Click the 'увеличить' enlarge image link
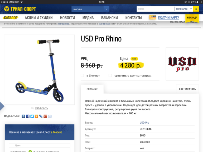Viewport: 203px width, 152px height. (x=41, y=108)
